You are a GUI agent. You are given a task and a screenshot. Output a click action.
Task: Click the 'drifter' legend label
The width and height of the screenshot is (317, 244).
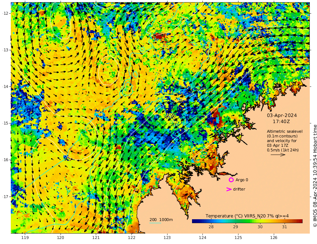(239, 189)
